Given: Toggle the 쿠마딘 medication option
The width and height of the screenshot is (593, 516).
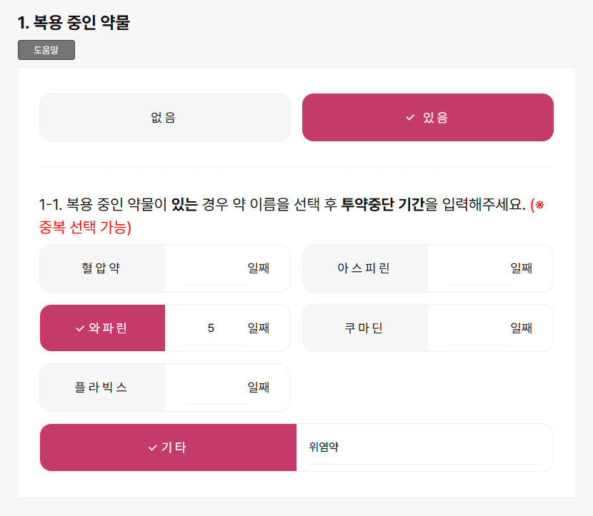Looking at the screenshot, I should tap(364, 328).
